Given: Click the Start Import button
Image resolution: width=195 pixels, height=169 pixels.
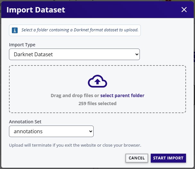Looking at the screenshot, I should coord(168,158).
